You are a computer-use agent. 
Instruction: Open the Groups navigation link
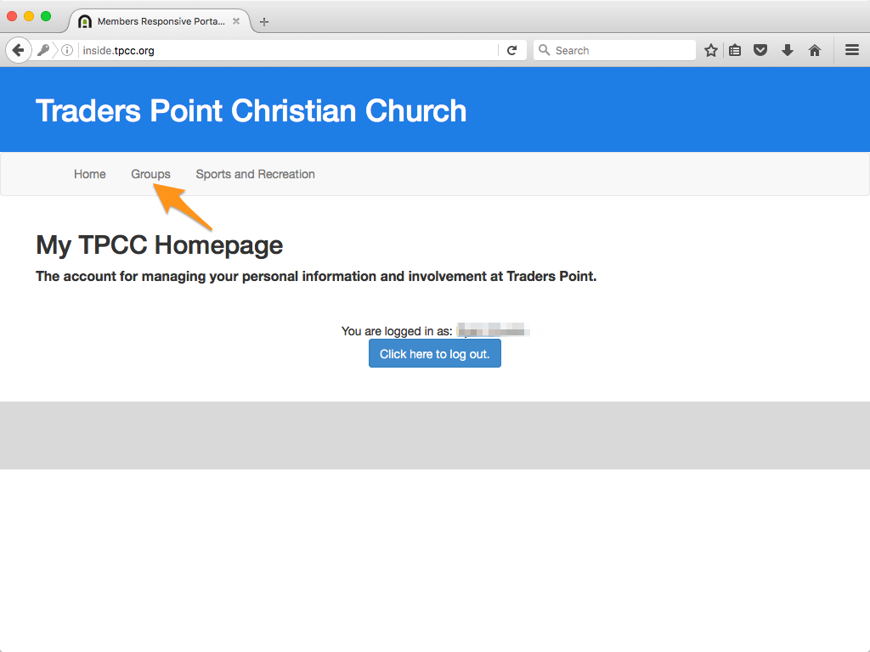tap(150, 174)
